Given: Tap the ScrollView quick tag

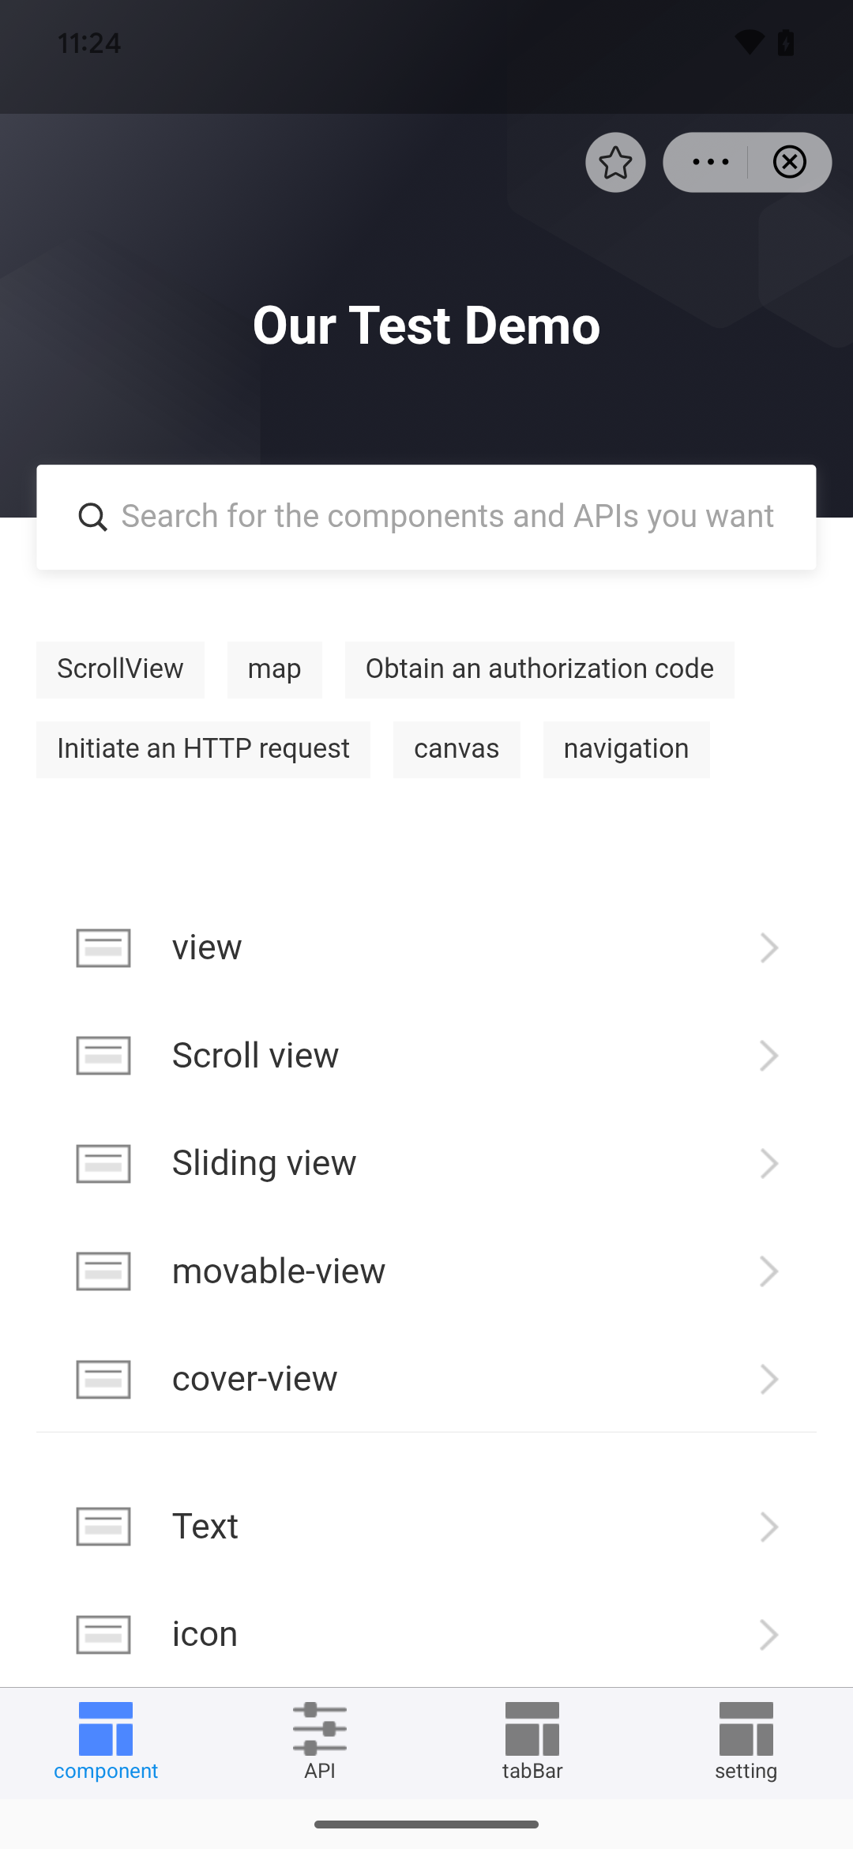Looking at the screenshot, I should pyautogui.click(x=120, y=669).
